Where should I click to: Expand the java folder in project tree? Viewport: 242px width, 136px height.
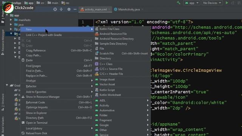coord(11,25)
